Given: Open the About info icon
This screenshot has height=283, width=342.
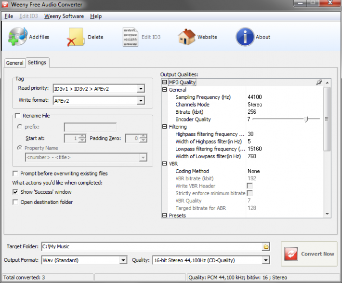Looking at the screenshot, I should tap(245, 37).
